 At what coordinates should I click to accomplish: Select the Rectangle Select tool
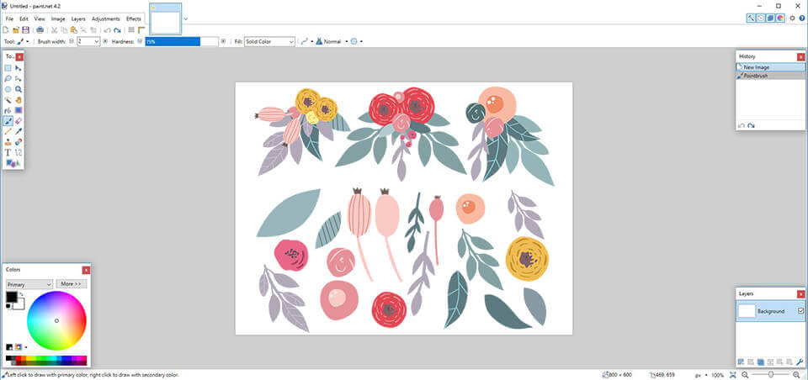(x=8, y=68)
